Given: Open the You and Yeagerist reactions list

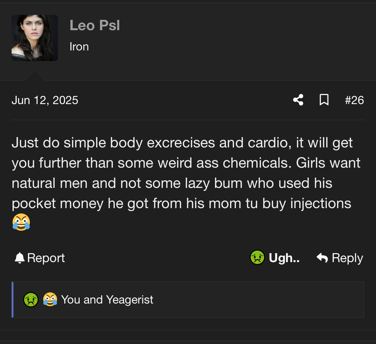Looking at the screenshot, I should [x=107, y=300].
